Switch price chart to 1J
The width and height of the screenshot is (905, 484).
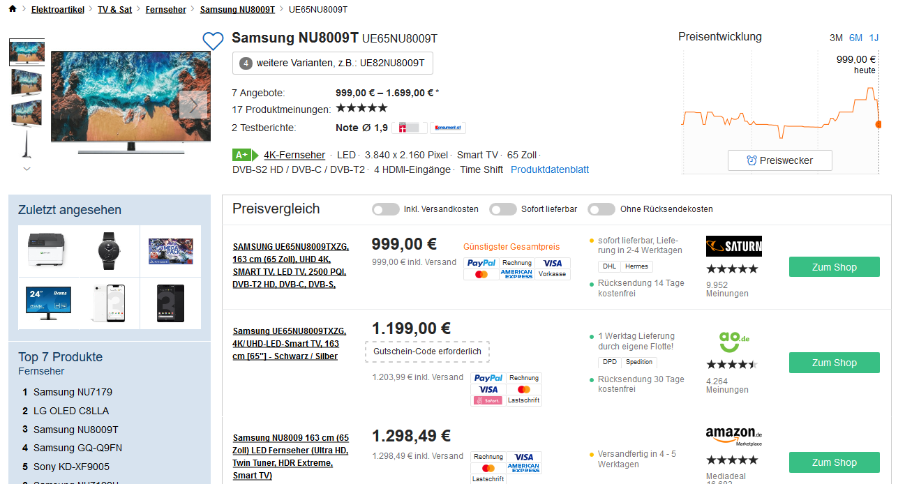(874, 38)
